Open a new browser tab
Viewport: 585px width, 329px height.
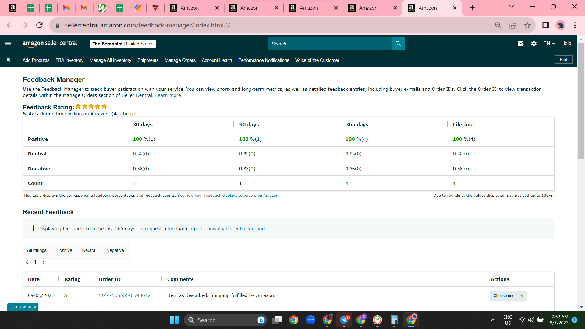pyautogui.click(x=472, y=8)
